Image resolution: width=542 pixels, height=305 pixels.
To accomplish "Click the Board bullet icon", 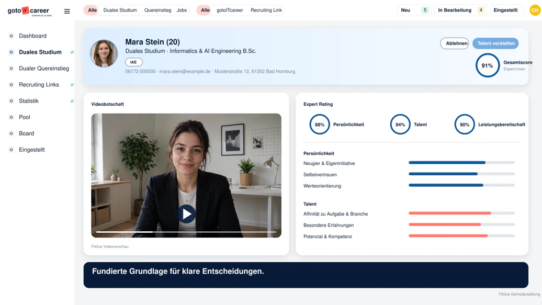I will pyautogui.click(x=11, y=133).
